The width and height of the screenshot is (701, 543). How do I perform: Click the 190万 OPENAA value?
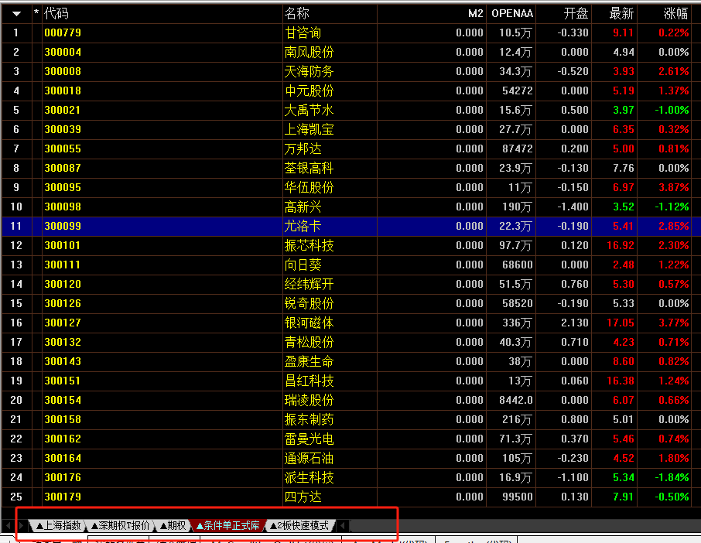pyautogui.click(x=518, y=207)
